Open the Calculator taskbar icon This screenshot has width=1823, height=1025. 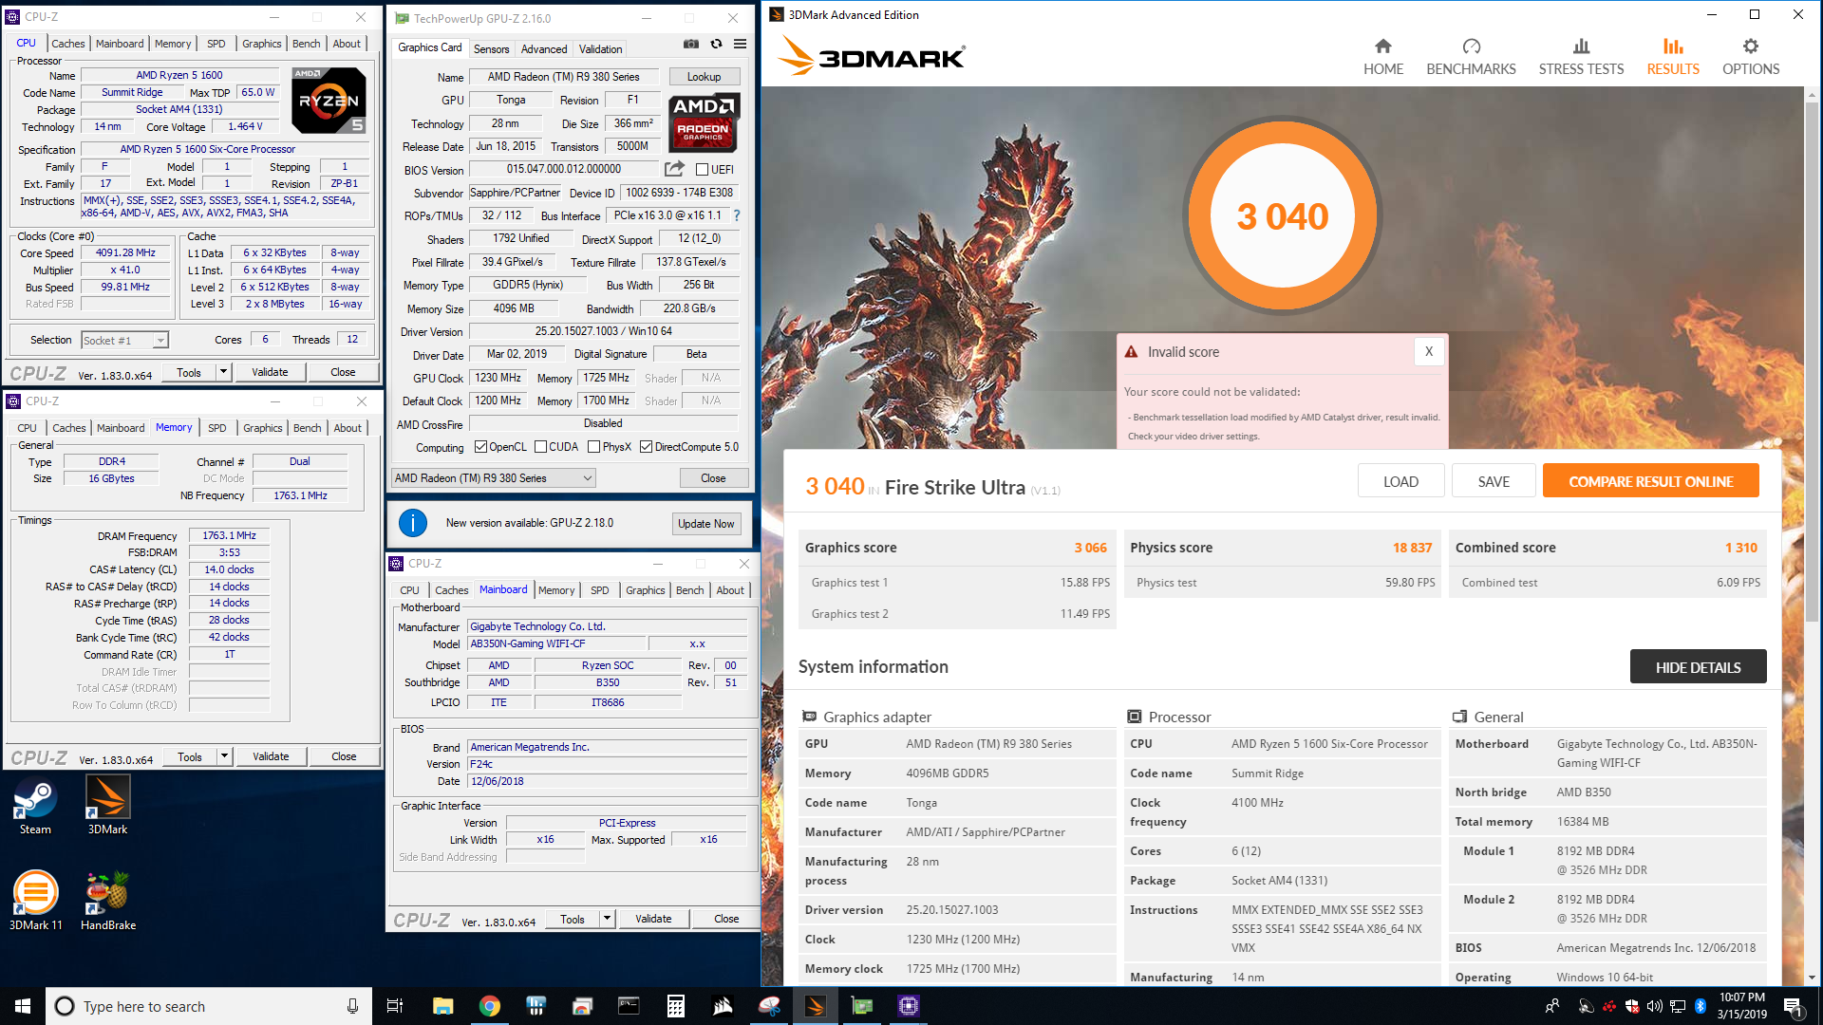675,1006
